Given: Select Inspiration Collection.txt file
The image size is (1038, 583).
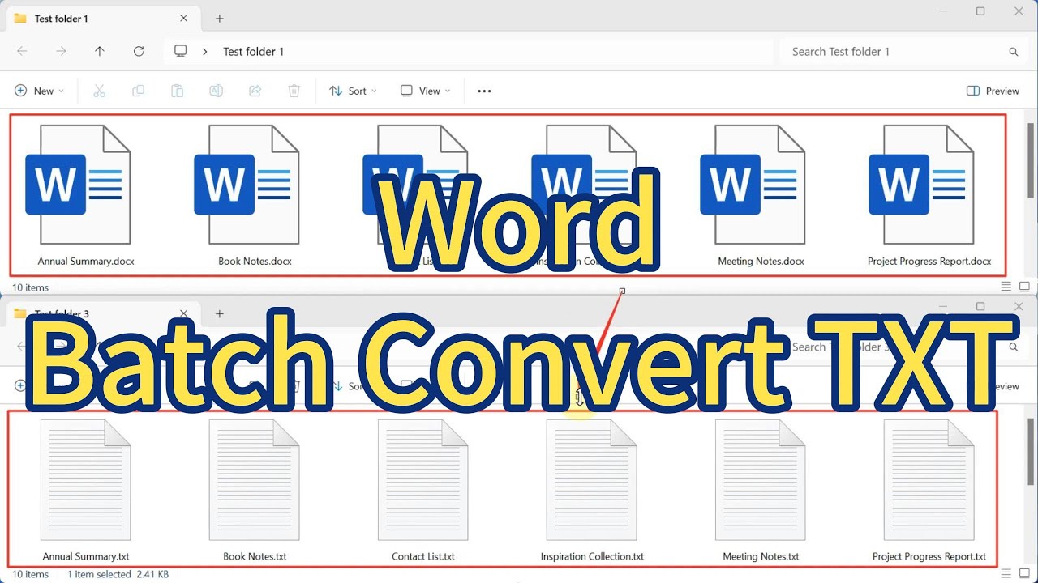Looking at the screenshot, I should click(592, 490).
